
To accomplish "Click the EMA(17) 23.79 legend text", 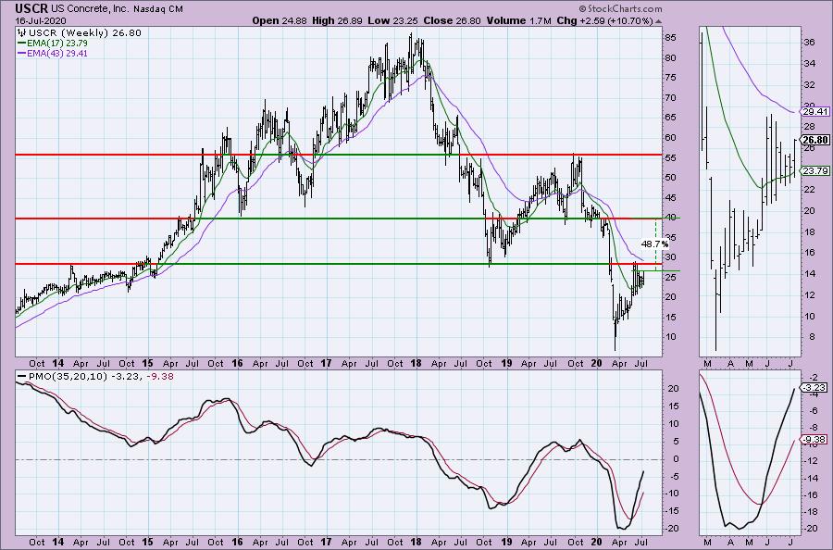I will tap(56, 43).
